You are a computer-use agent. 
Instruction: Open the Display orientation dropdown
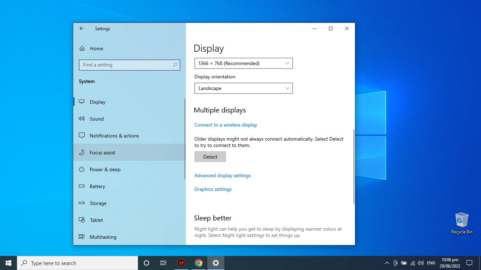tap(243, 88)
